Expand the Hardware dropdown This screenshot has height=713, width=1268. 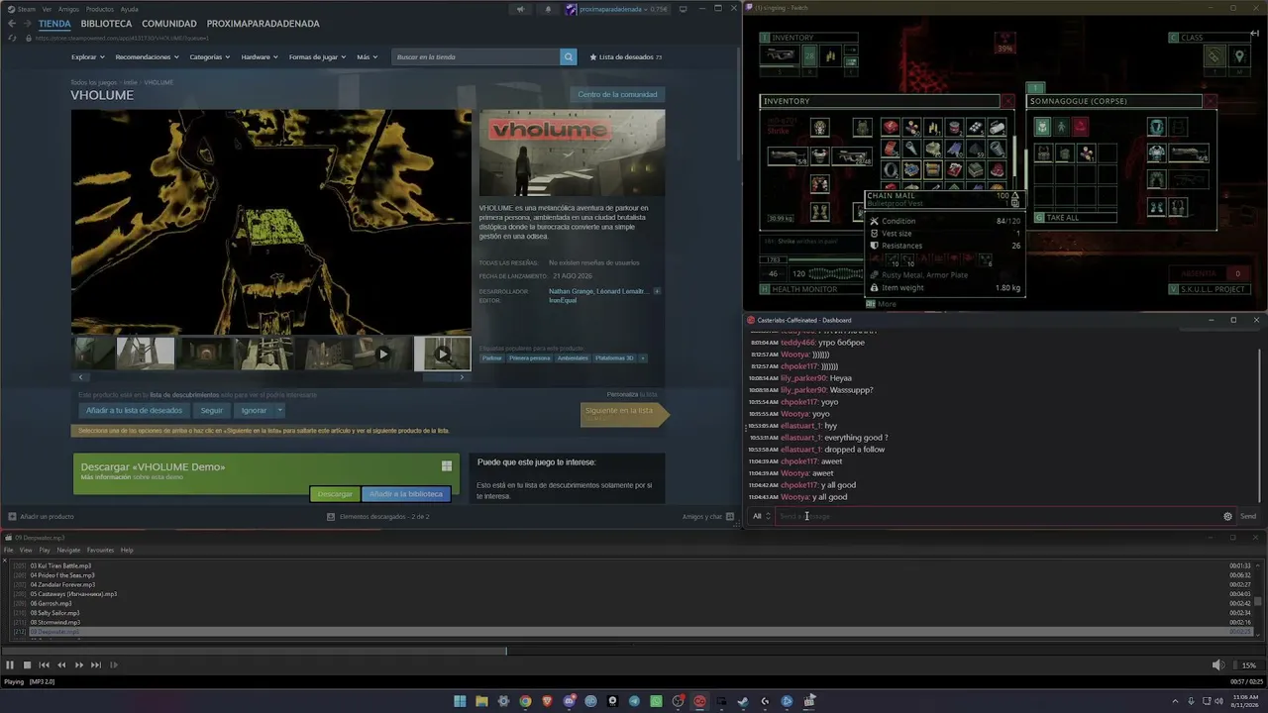pyautogui.click(x=260, y=57)
